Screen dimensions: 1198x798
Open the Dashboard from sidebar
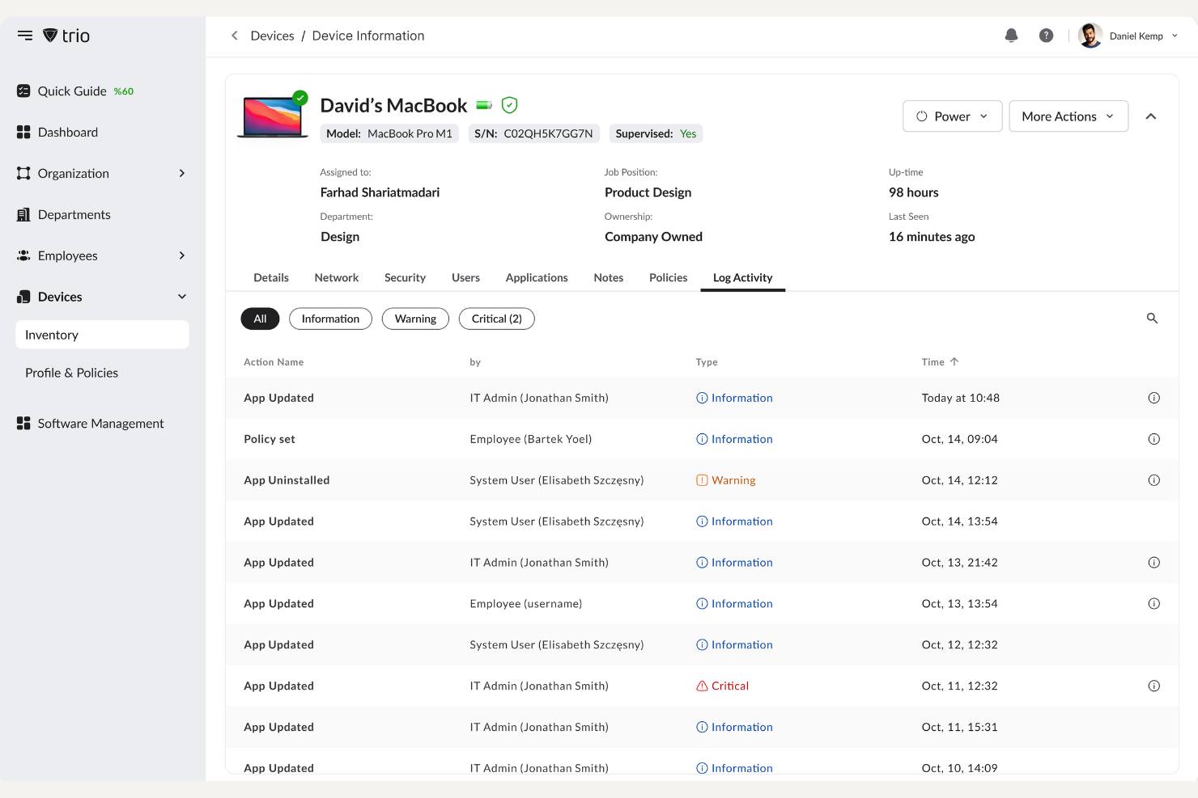coord(67,132)
